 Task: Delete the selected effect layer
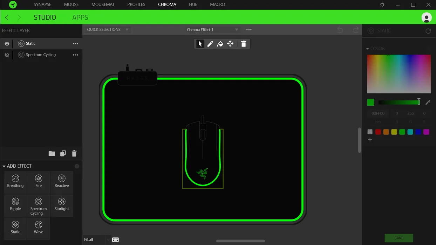point(74,153)
